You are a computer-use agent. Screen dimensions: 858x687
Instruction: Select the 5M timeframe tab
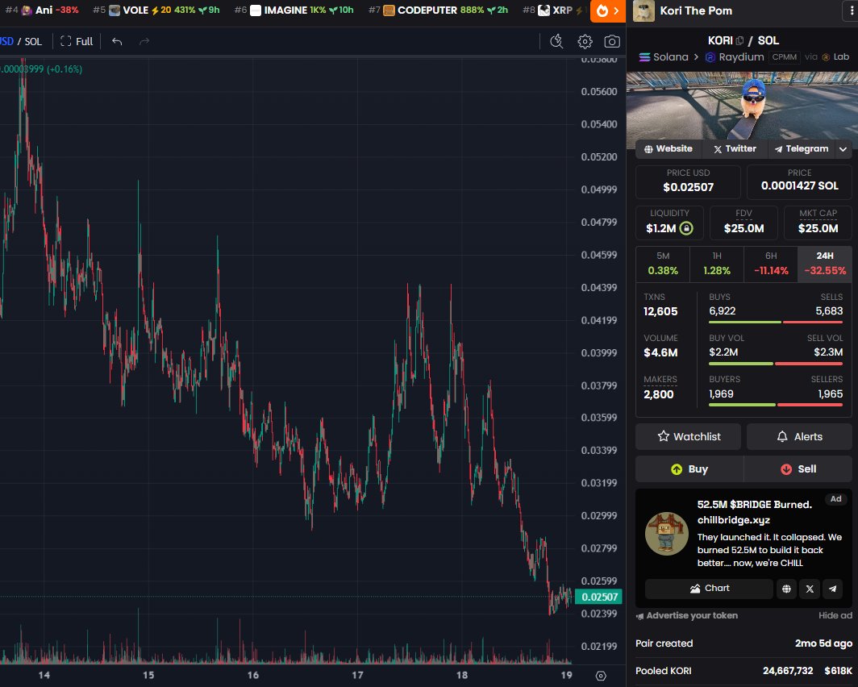(663, 264)
